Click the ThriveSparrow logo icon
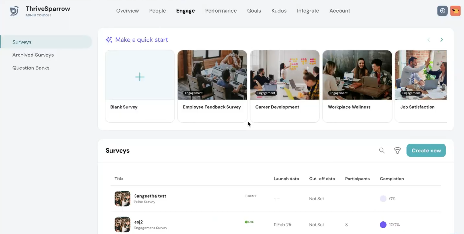464x234 pixels. [x=14, y=11]
